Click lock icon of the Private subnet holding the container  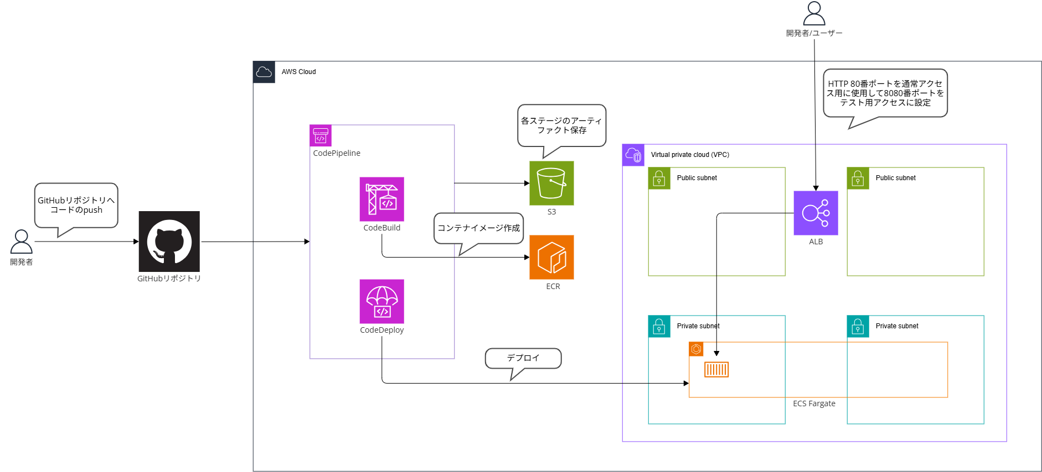pos(659,326)
